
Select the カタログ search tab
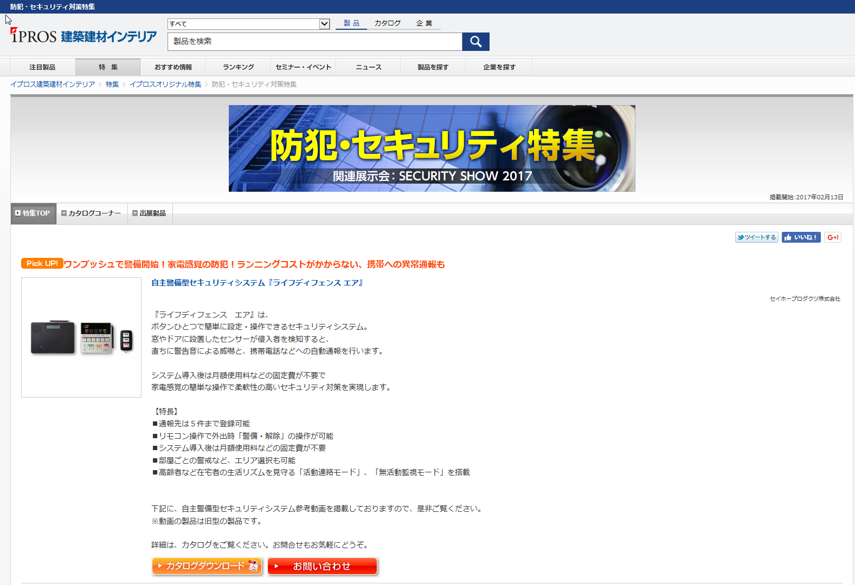pos(388,23)
